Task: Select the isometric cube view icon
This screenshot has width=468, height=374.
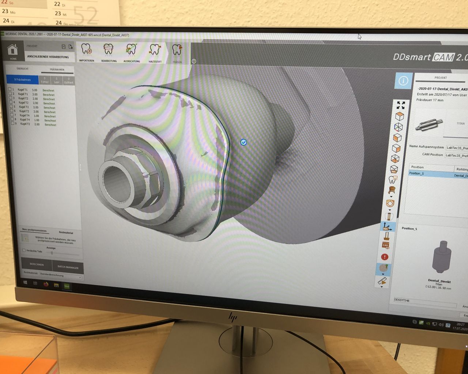Action: (399, 116)
